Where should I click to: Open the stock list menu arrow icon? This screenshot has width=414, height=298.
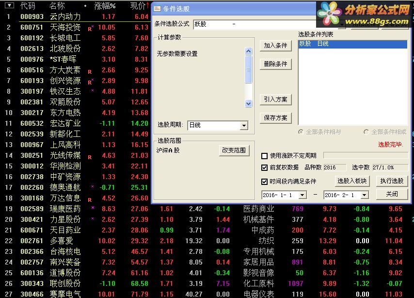pyautogui.click(x=9, y=5)
